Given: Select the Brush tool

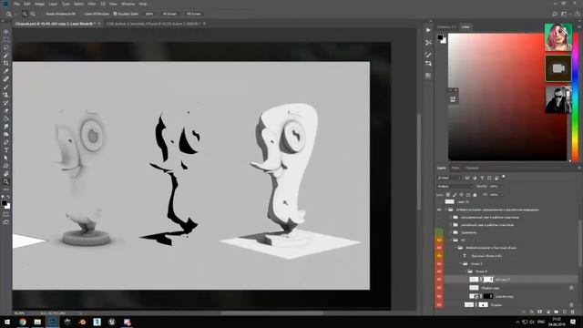Looking at the screenshot, I should coord(6,87).
